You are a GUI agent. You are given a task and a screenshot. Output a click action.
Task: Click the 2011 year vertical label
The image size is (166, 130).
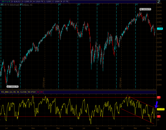(120, 80)
